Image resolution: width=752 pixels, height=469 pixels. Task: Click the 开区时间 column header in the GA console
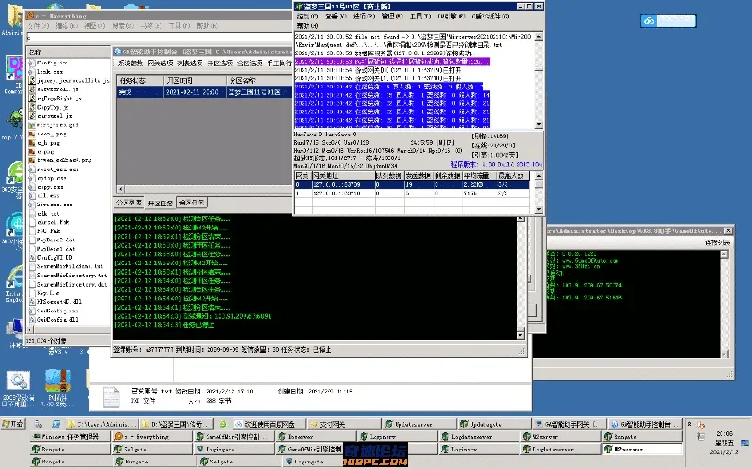coord(195,80)
